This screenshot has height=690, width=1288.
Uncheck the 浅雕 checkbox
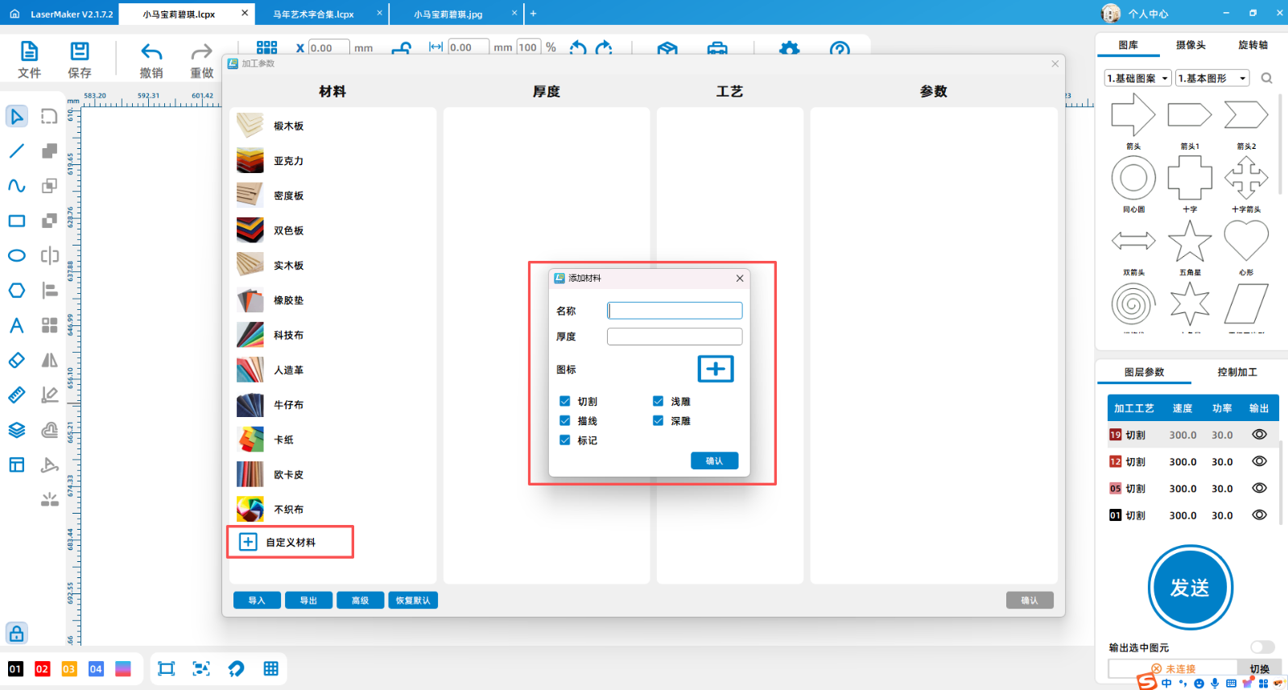pyautogui.click(x=658, y=401)
